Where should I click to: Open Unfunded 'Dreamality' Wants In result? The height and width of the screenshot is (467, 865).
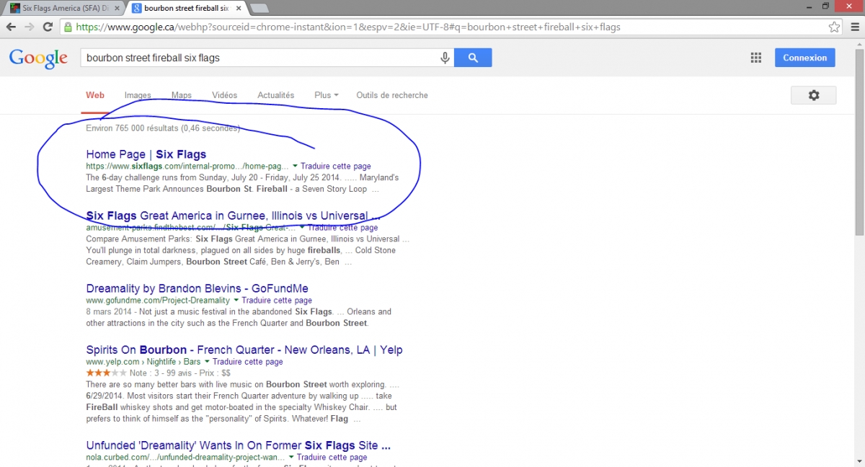[x=239, y=445]
